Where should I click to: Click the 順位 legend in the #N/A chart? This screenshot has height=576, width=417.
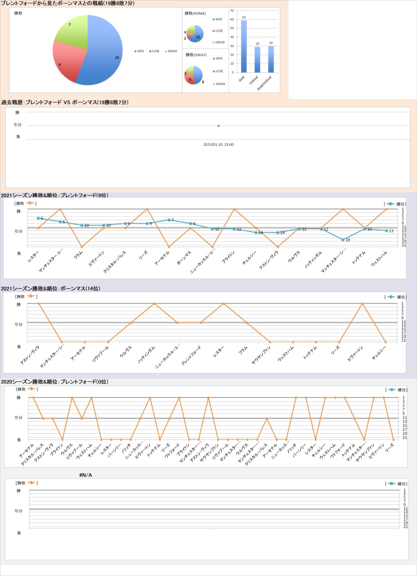point(396,484)
